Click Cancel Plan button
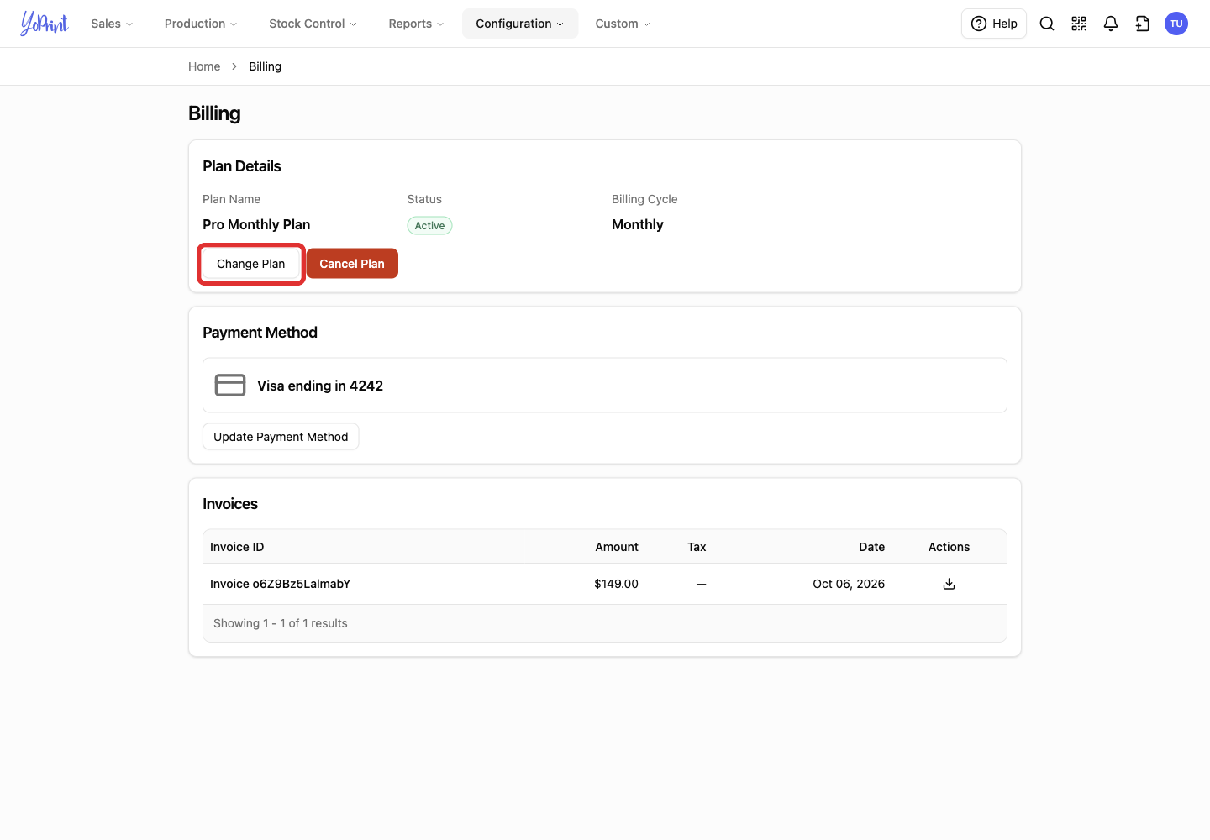1210x840 pixels. 352,264
